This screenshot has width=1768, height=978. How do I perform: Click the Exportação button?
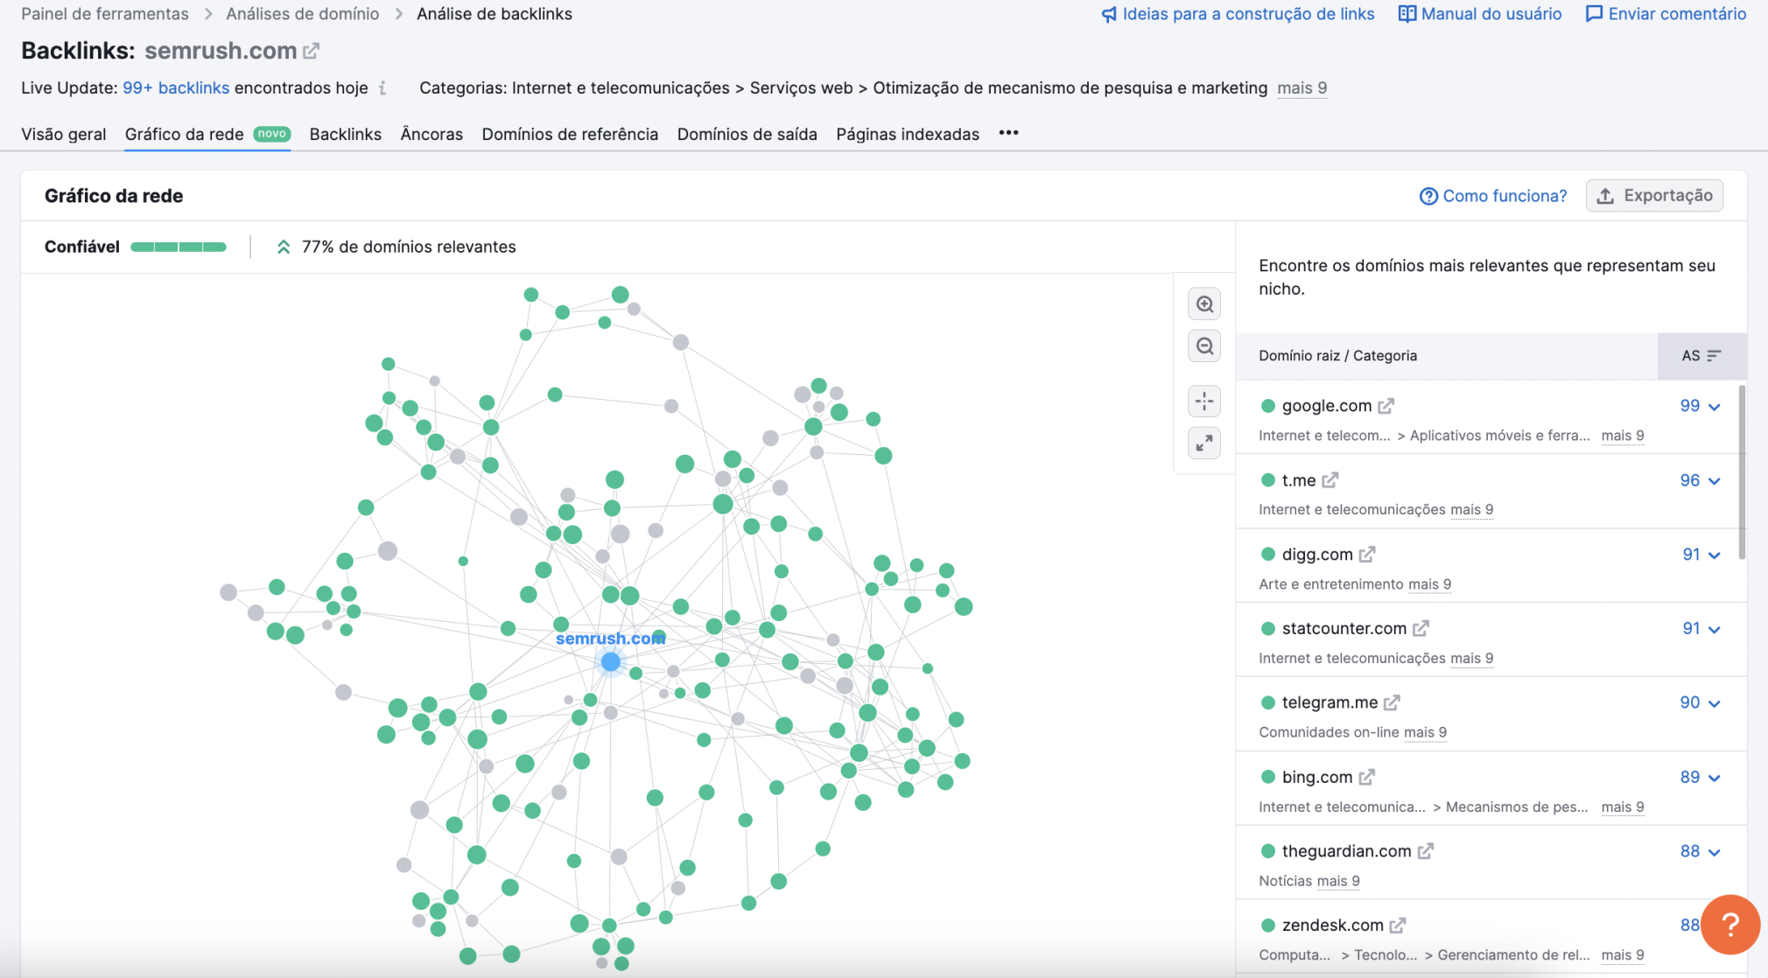pos(1654,196)
